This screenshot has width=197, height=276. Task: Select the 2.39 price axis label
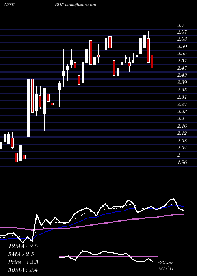[182, 82]
